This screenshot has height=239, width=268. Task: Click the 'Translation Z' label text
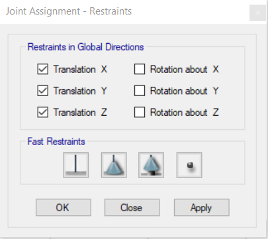pyautogui.click(x=80, y=112)
